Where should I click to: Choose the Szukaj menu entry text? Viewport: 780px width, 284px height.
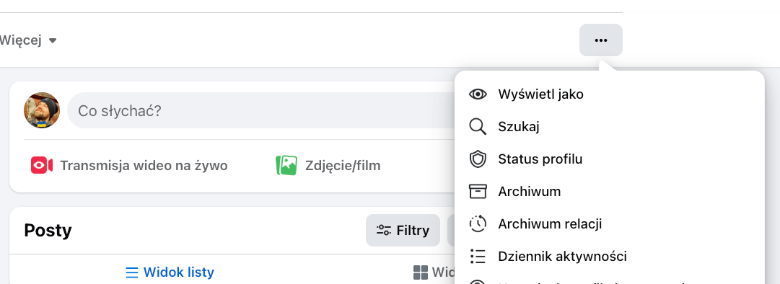click(519, 127)
